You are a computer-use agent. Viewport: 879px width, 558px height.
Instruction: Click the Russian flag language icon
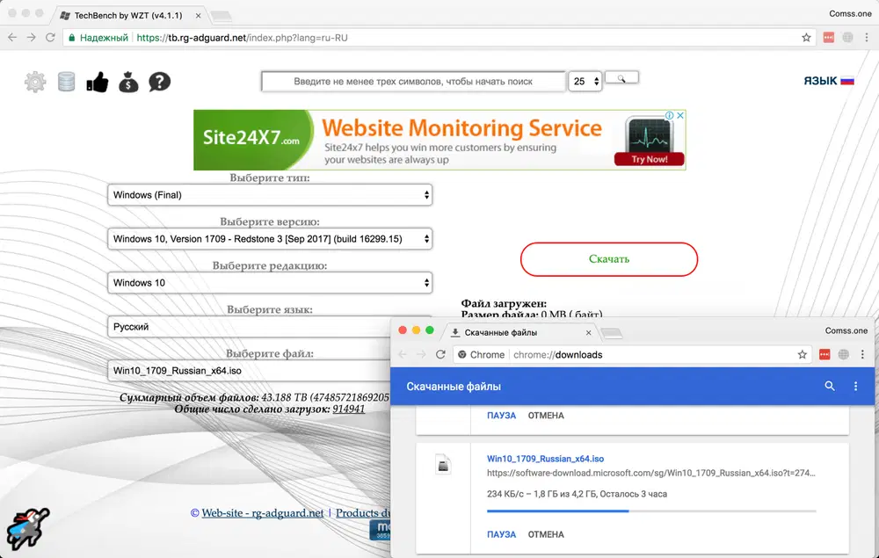click(847, 81)
